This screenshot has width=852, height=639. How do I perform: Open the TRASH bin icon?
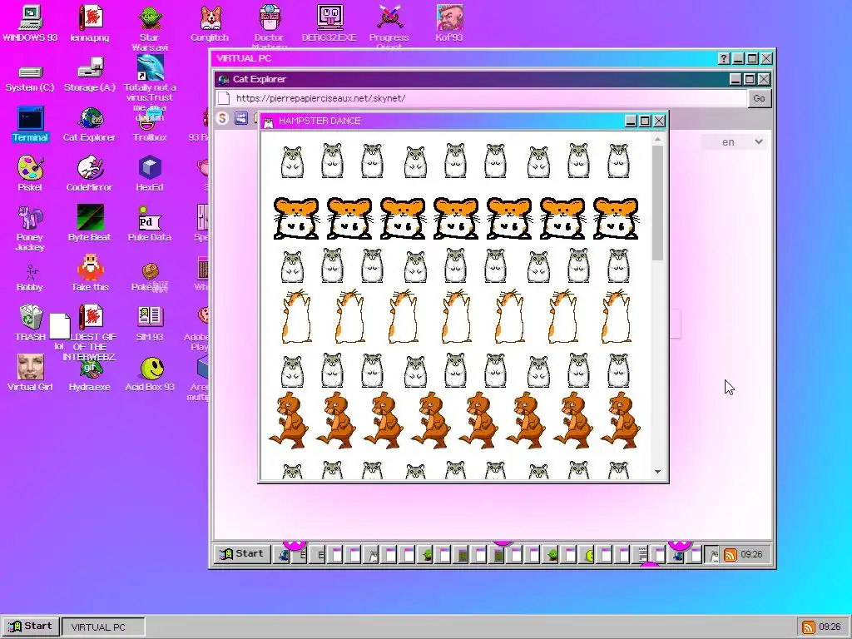(x=31, y=317)
